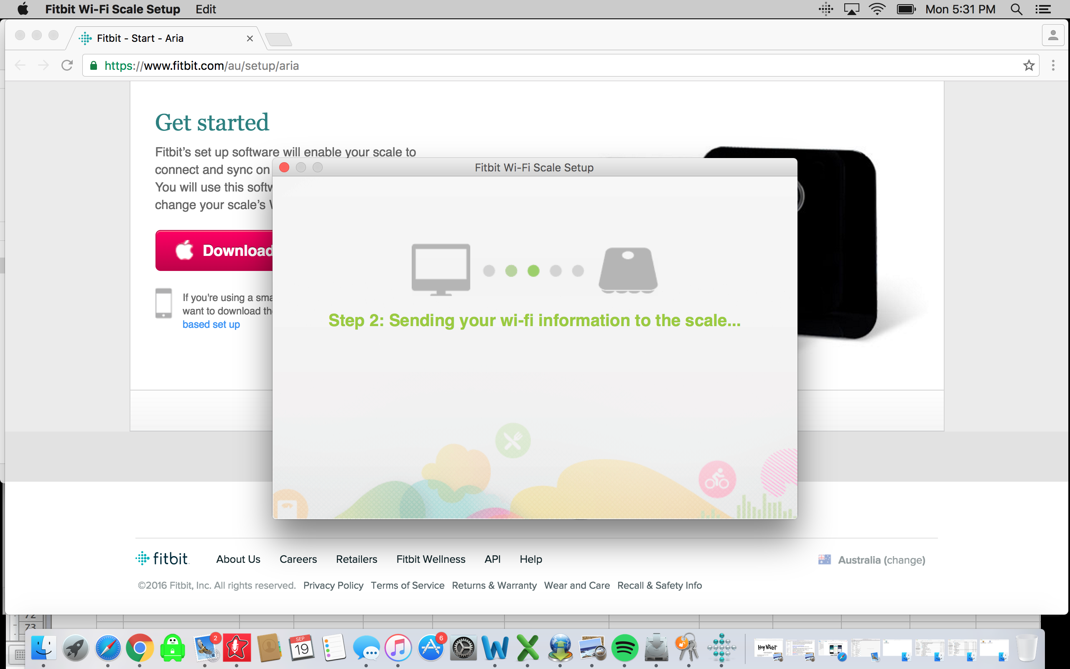The width and height of the screenshot is (1070, 669).
Task: Launch App Store from dock
Action: (430, 649)
